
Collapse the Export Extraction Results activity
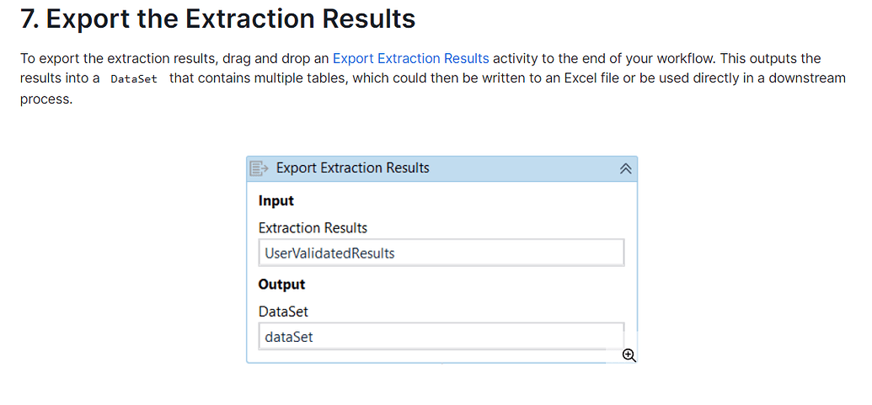point(626,168)
